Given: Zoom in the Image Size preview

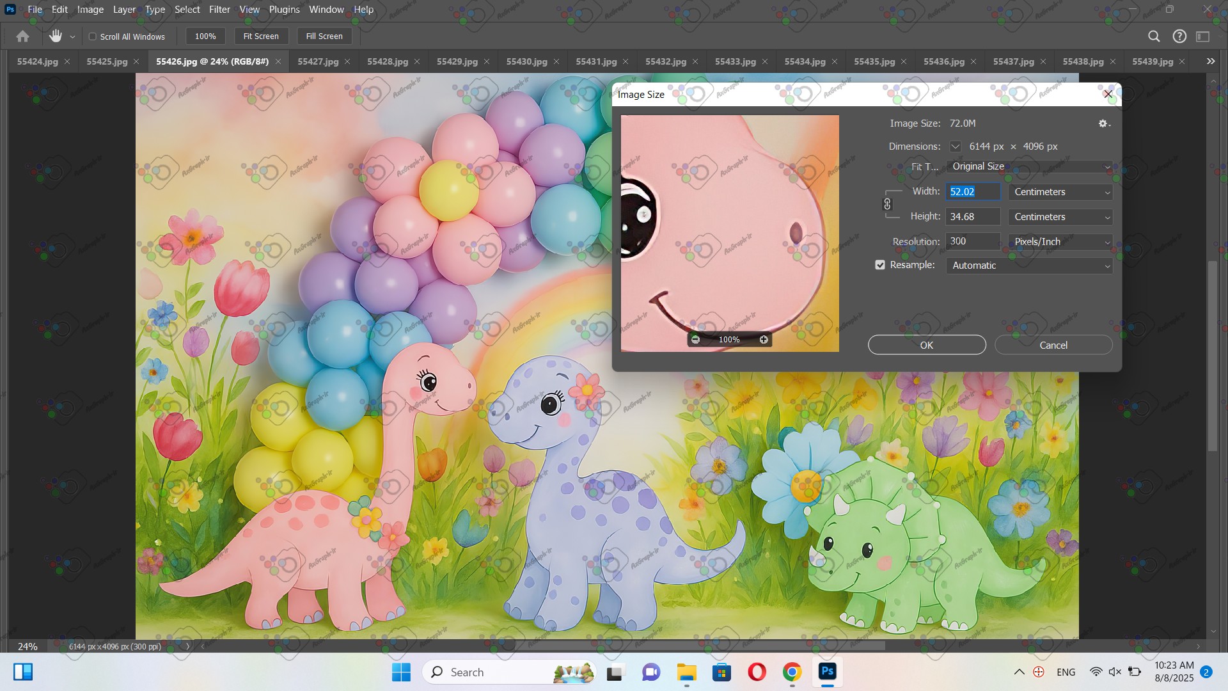Looking at the screenshot, I should [764, 340].
